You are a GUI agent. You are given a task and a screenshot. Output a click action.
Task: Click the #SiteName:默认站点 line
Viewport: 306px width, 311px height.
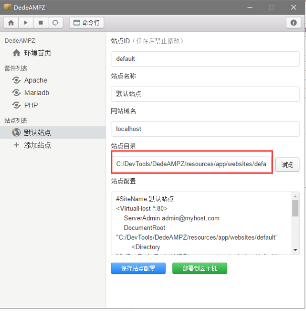(x=145, y=199)
